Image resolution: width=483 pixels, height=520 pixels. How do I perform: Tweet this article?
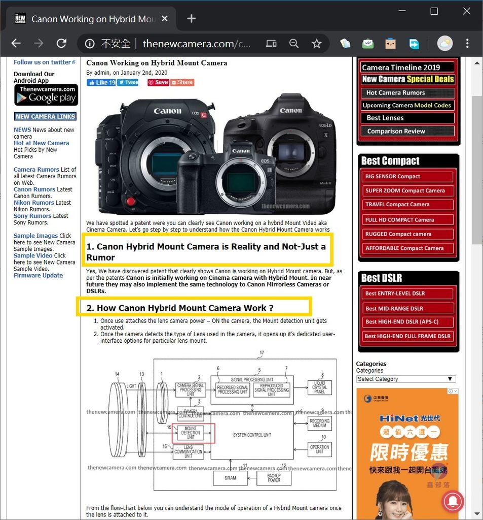pyautogui.click(x=128, y=82)
